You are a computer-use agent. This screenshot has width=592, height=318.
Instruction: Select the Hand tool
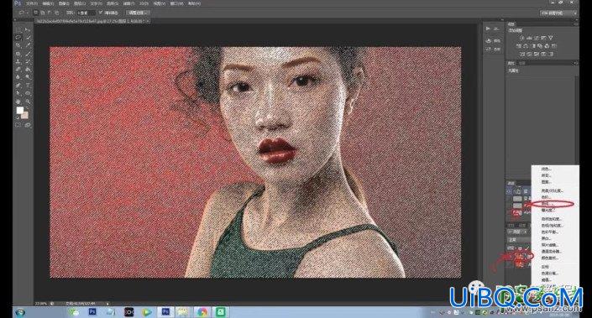pyautogui.click(x=18, y=102)
